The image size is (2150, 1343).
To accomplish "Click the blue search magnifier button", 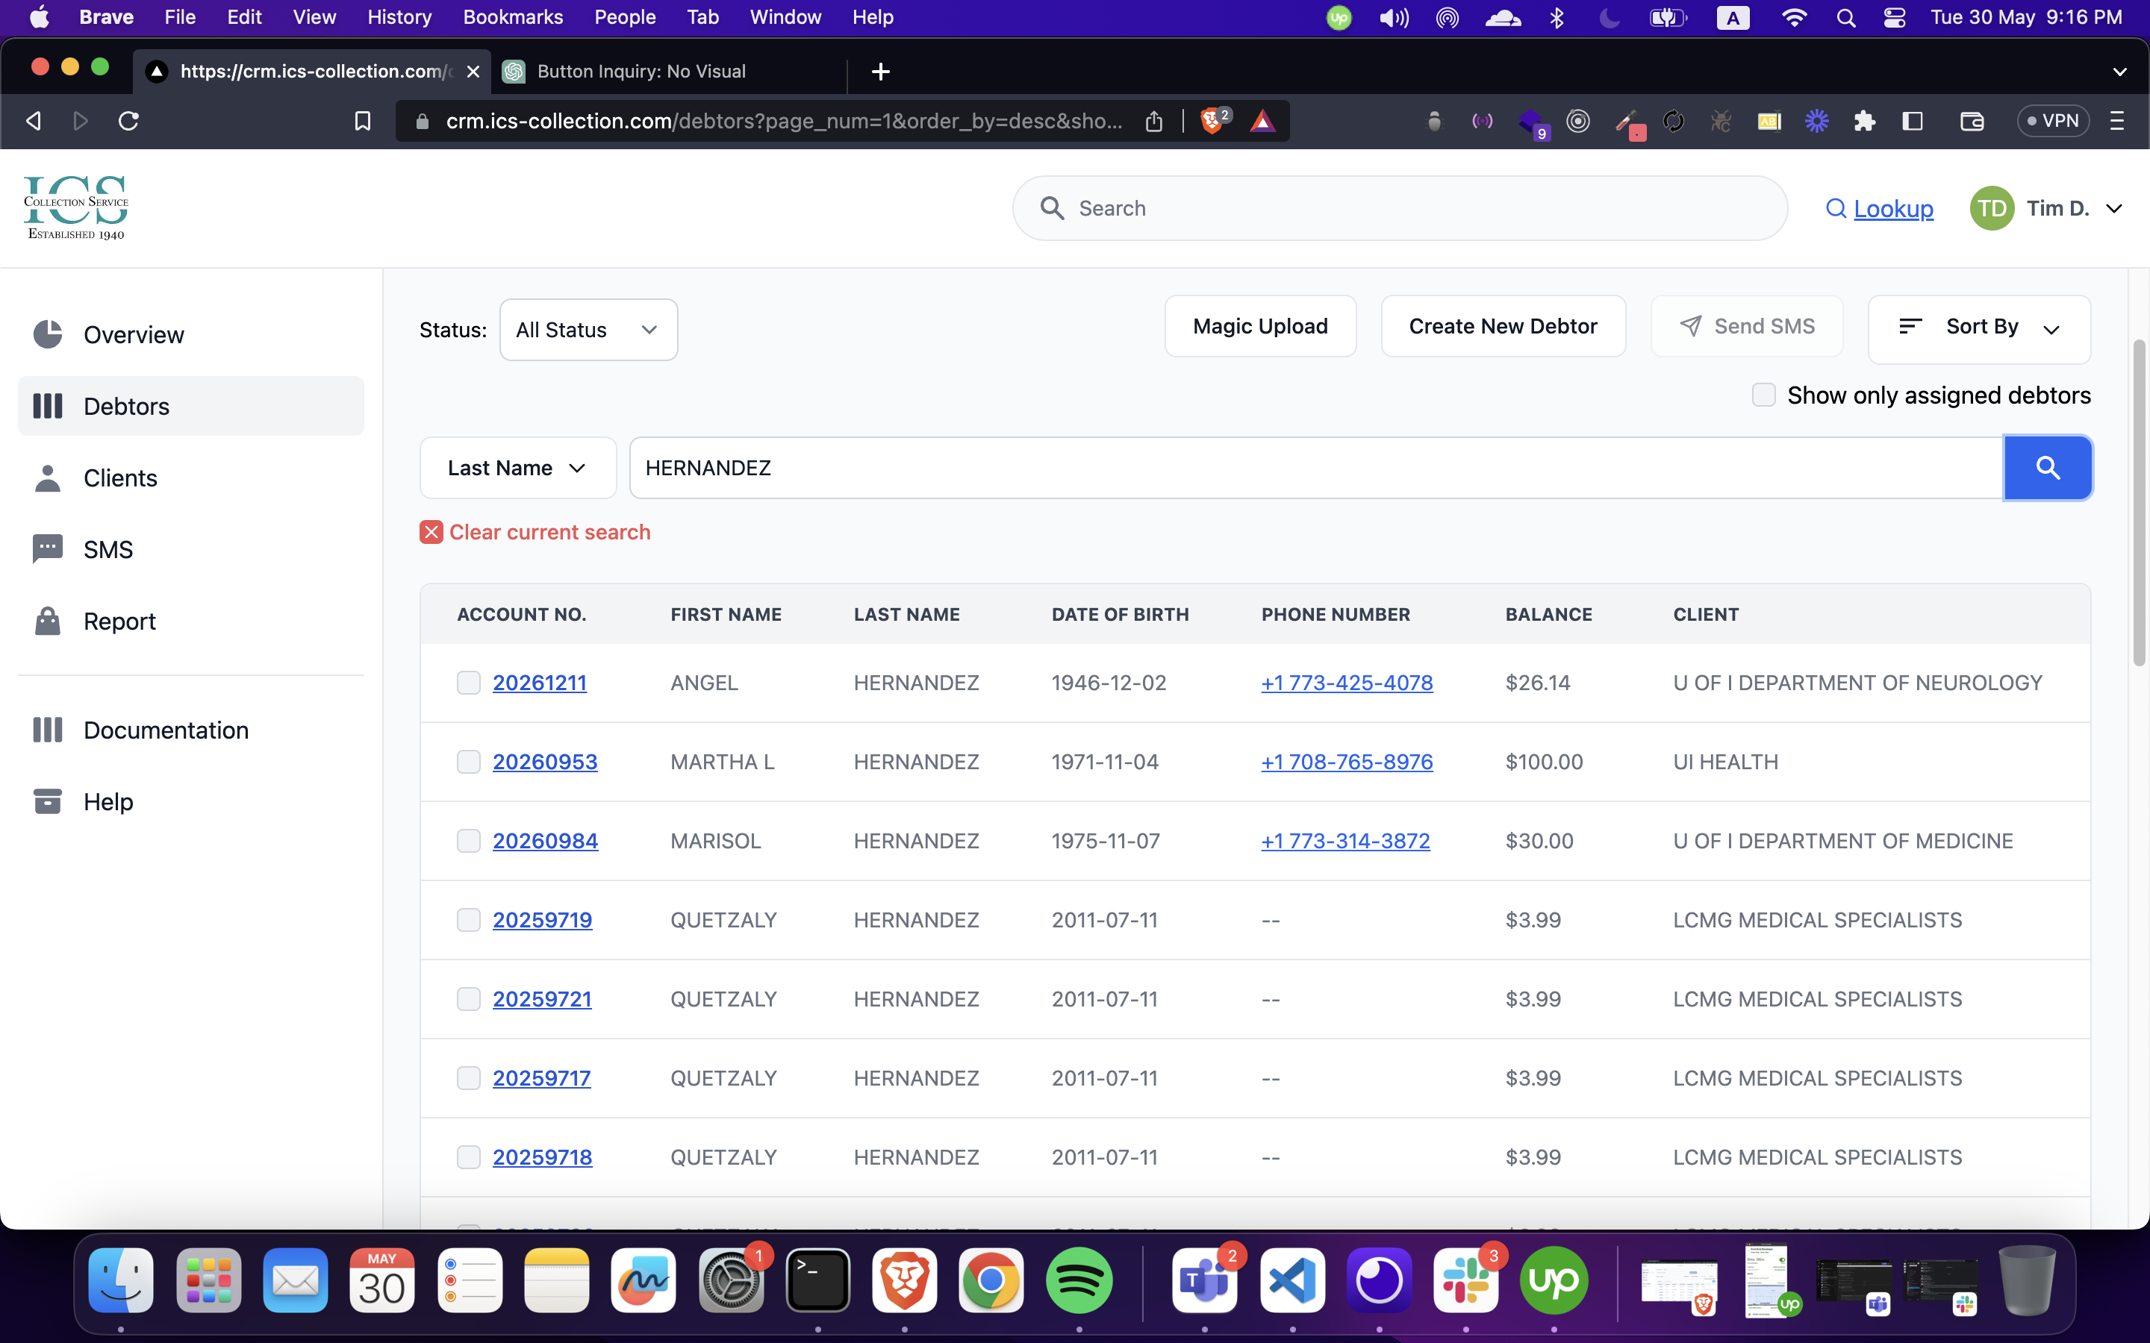I will tap(2047, 468).
